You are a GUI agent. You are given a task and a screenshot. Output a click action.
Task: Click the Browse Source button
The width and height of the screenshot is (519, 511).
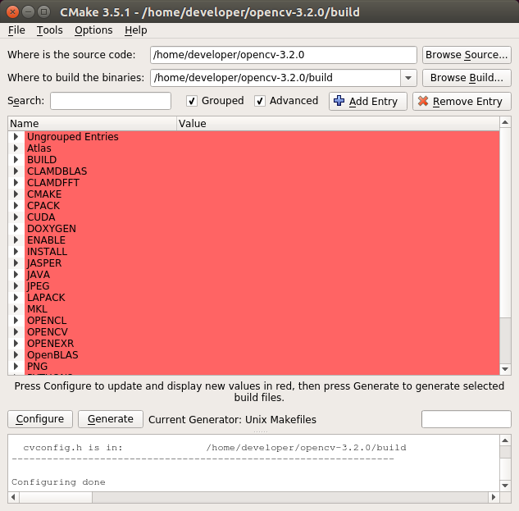coord(467,55)
